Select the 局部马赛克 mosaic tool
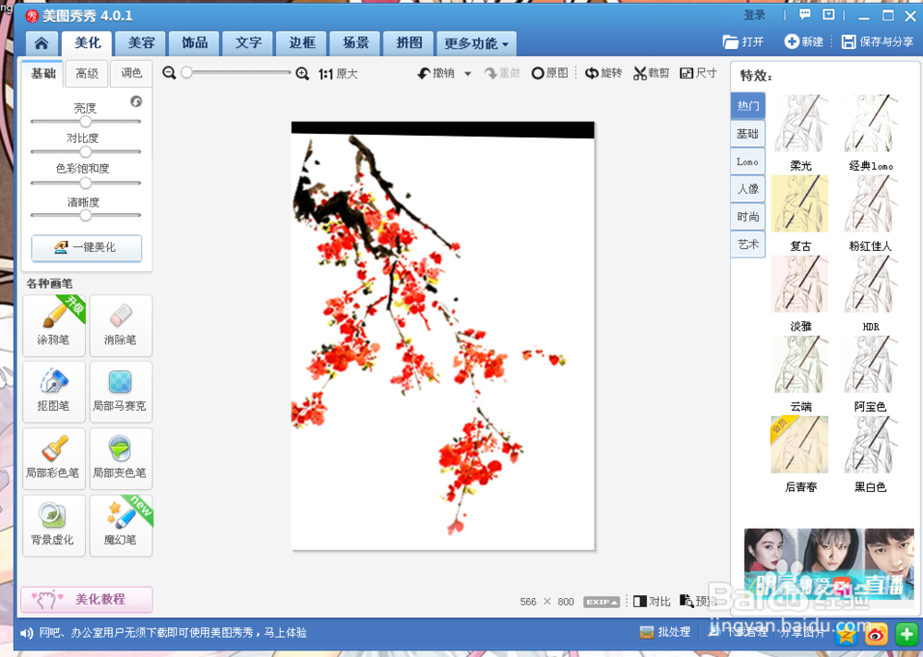 click(121, 392)
